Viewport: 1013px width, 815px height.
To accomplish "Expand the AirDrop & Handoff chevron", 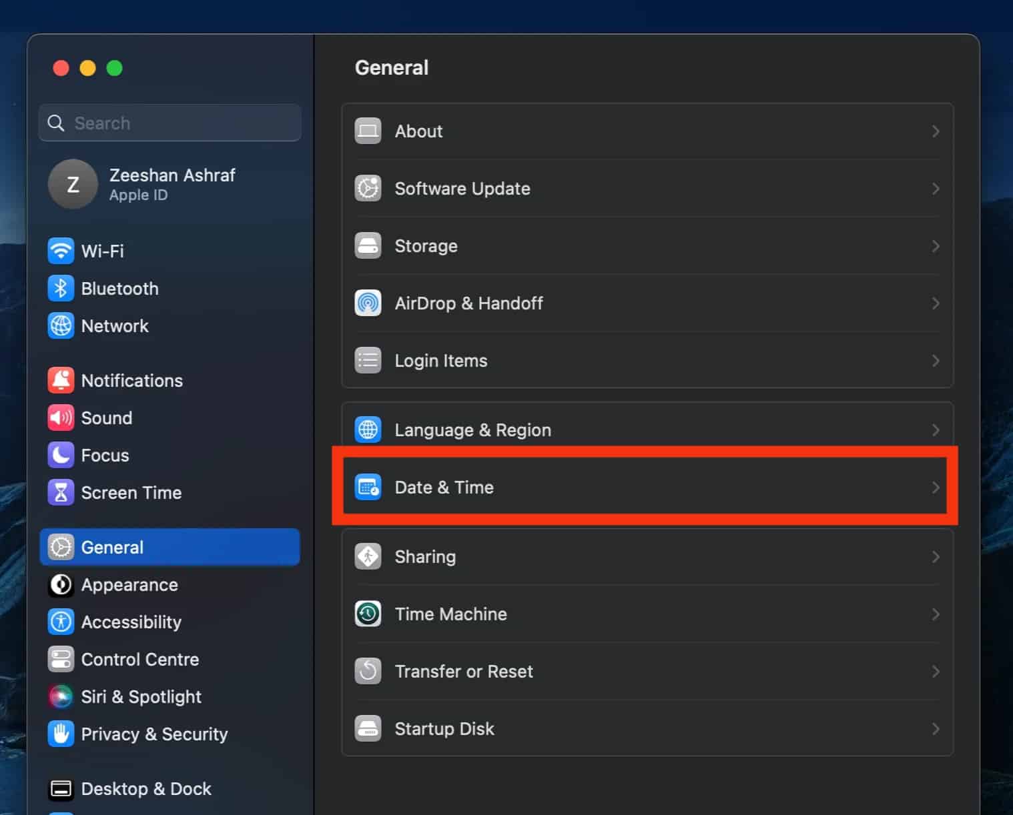I will click(x=936, y=303).
